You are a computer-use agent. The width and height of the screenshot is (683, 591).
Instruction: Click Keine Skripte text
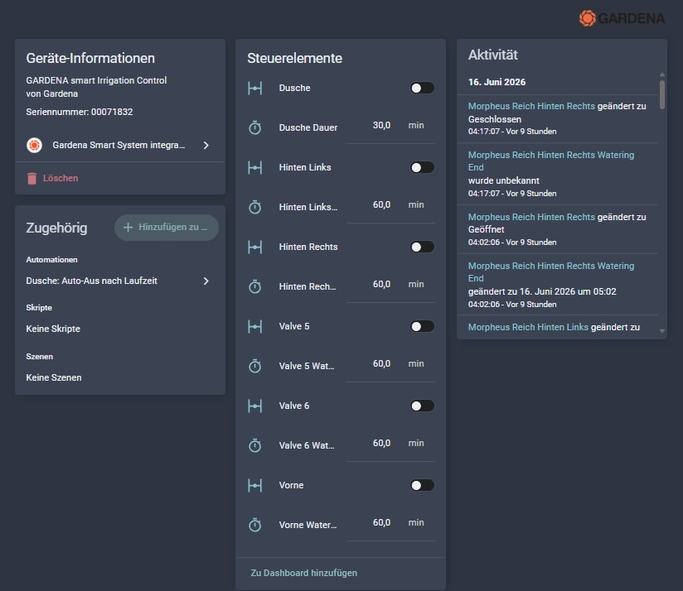(x=53, y=329)
